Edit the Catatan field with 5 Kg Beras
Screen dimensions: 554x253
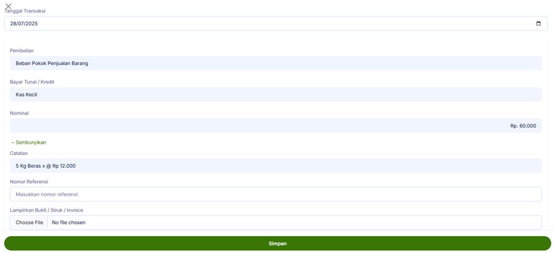tap(275, 166)
